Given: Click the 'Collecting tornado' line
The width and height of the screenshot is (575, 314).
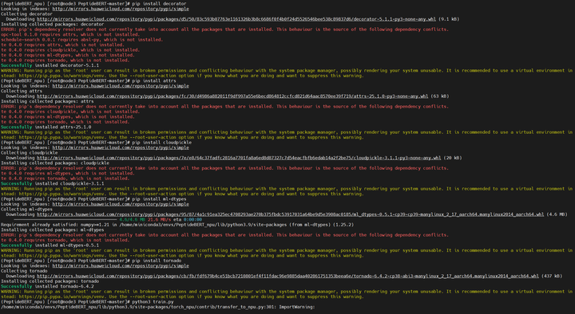Looking at the screenshot, I should point(24,271).
